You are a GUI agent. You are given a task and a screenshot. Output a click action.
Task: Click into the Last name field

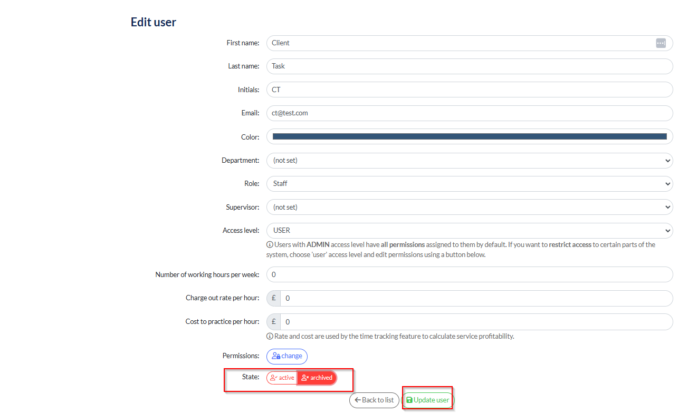[x=469, y=66]
